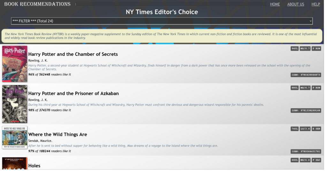327x171 pixels.
Task: Open the HELP link in header
Action: [316, 4]
